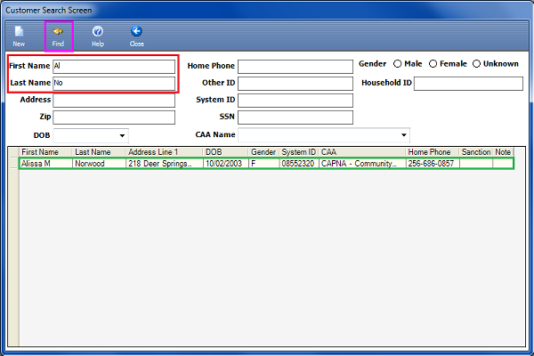The height and width of the screenshot is (356, 534).
Task: Focus the Home Phone input field
Action: click(x=295, y=67)
